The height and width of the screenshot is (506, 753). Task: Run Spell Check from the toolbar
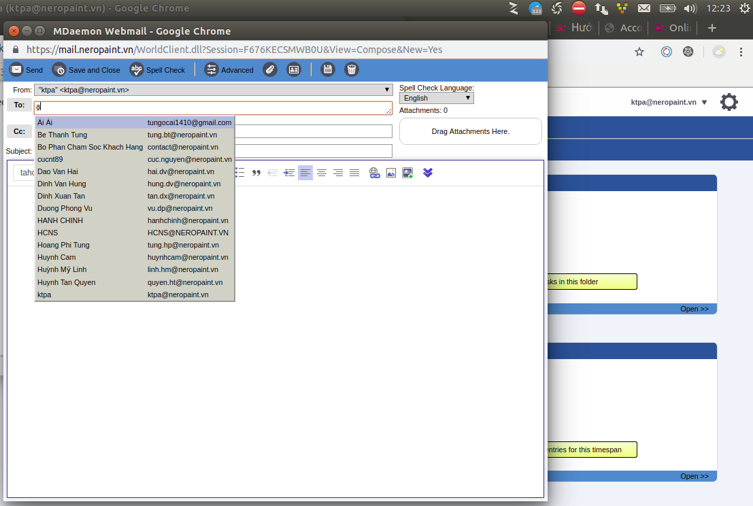tap(158, 69)
